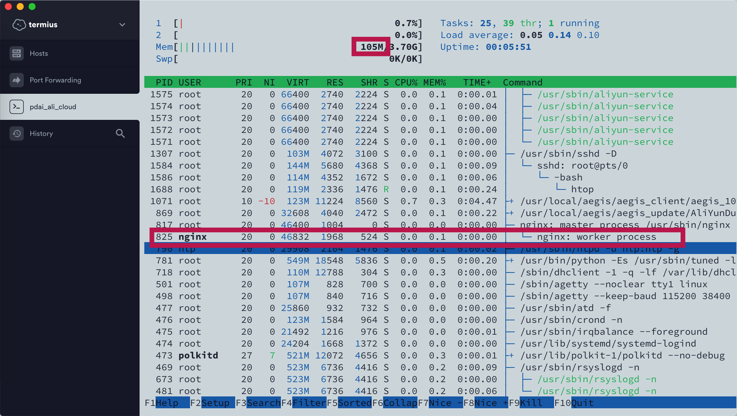The image size is (737, 416).
Task: Sort by the CPU% column header
Action: tap(406, 82)
